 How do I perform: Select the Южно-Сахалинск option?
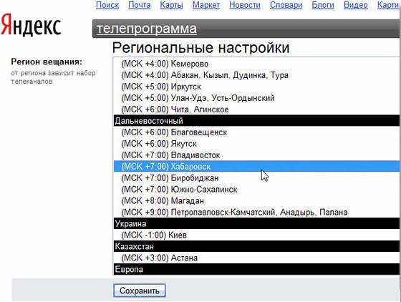(x=256, y=190)
